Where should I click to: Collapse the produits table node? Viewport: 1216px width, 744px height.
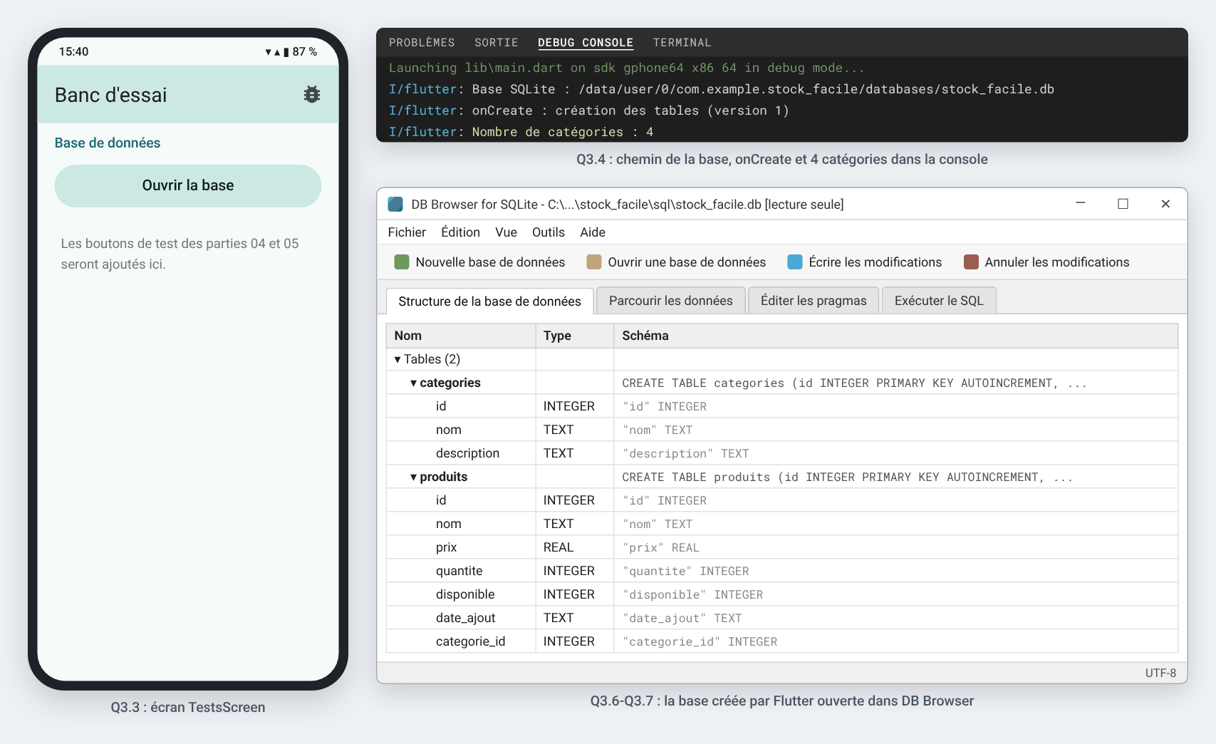(x=413, y=477)
